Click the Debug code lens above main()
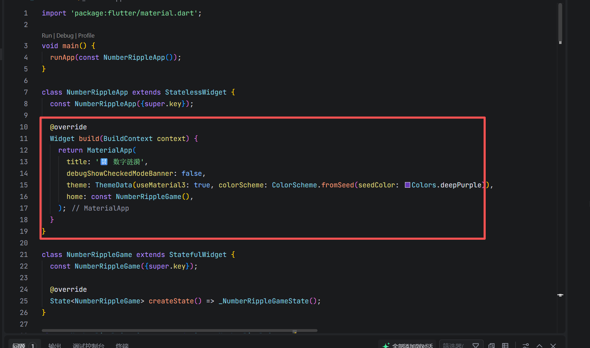This screenshot has width=590, height=348. 65,36
